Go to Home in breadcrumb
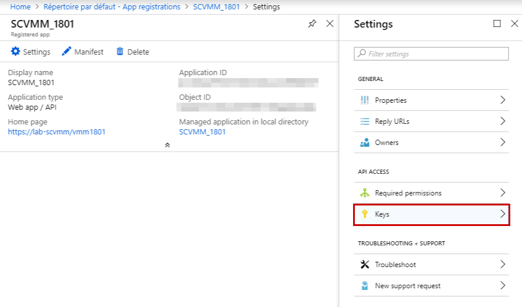The width and height of the screenshot is (522, 307). [x=21, y=6]
